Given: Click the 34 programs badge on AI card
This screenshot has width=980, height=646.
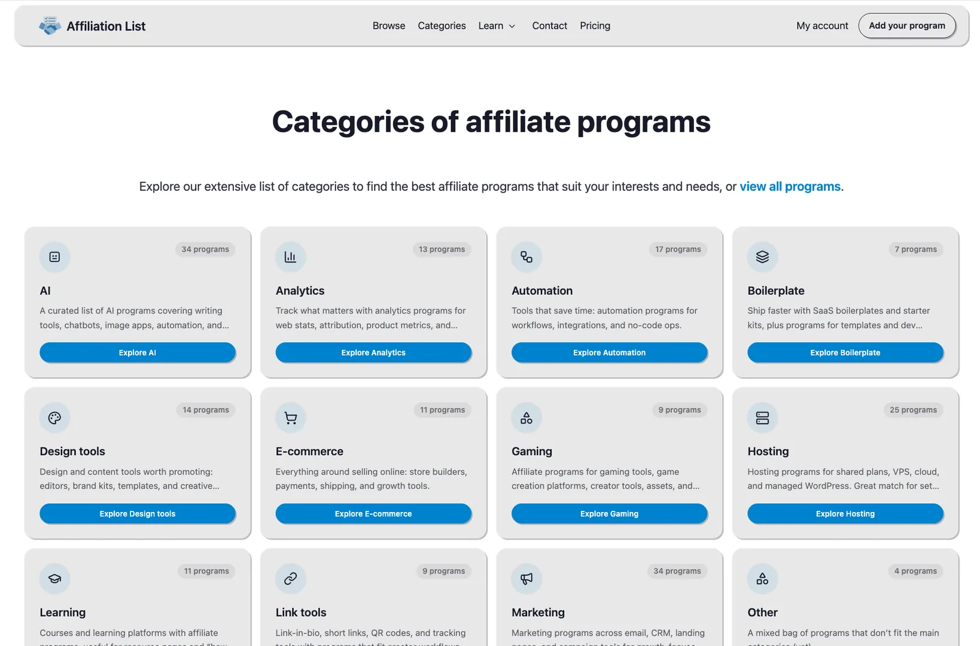Looking at the screenshot, I should tap(205, 249).
